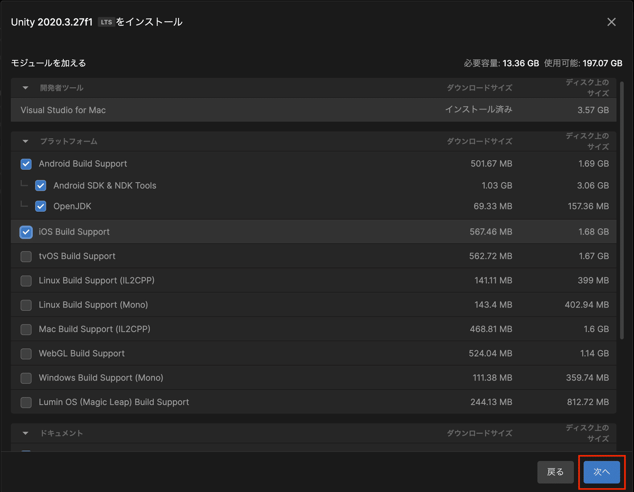Uncheck Android Build Support
This screenshot has width=634, height=492.
coord(26,164)
